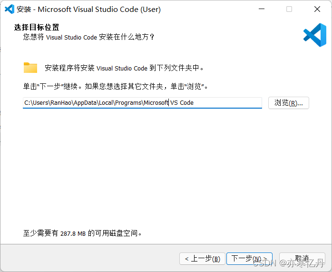Viewport: 332px width, 272px height.
Task: Click the VS Code icon in title bar
Action: point(10,9)
